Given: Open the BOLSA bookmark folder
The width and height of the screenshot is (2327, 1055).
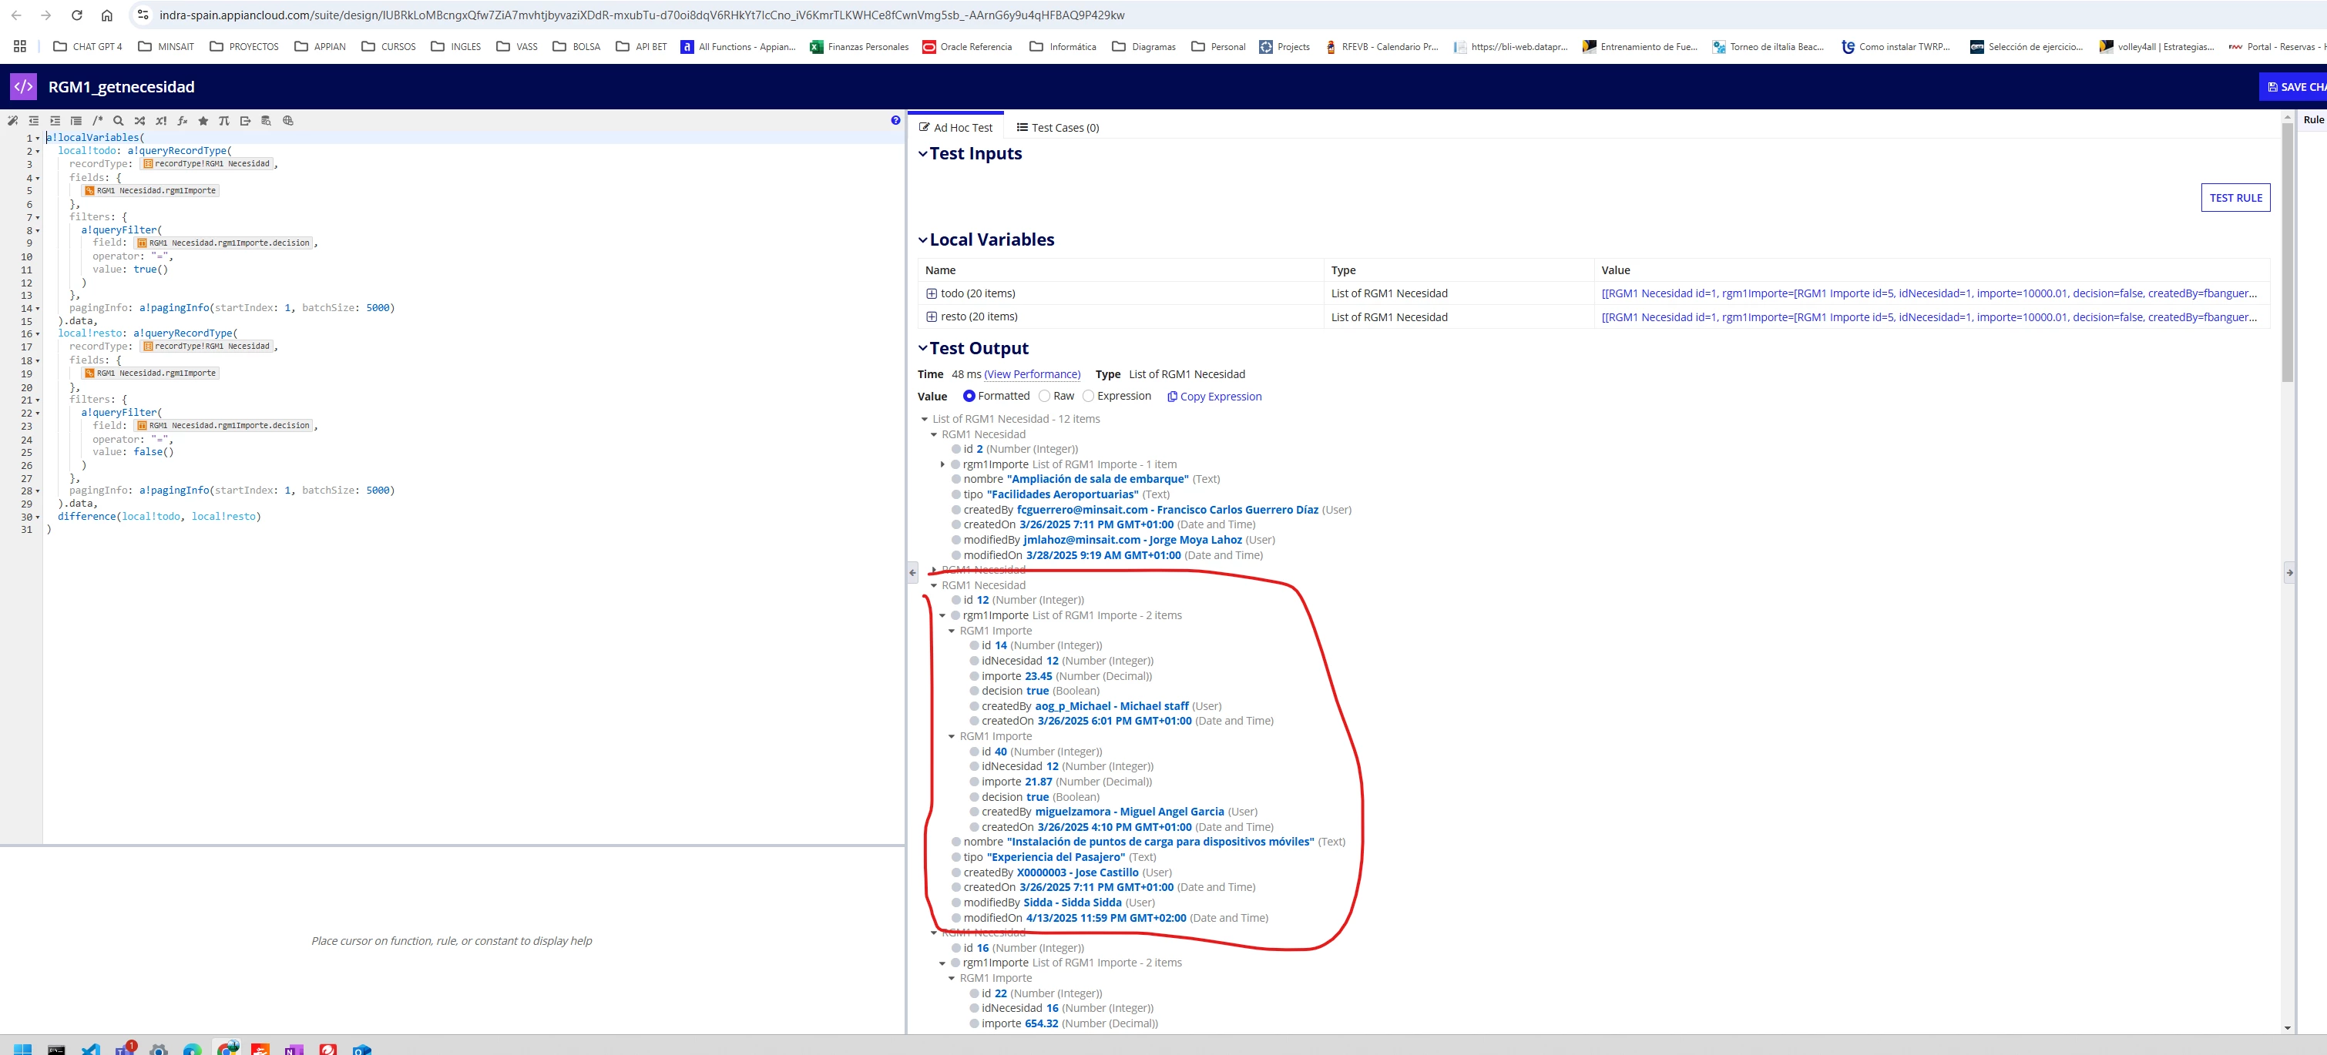Looking at the screenshot, I should pos(576,46).
